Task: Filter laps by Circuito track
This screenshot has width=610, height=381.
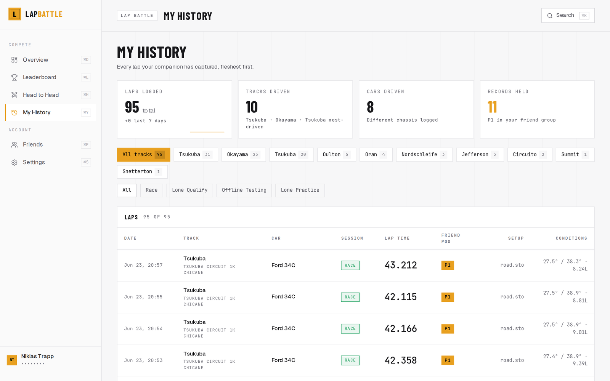Action: coord(530,155)
